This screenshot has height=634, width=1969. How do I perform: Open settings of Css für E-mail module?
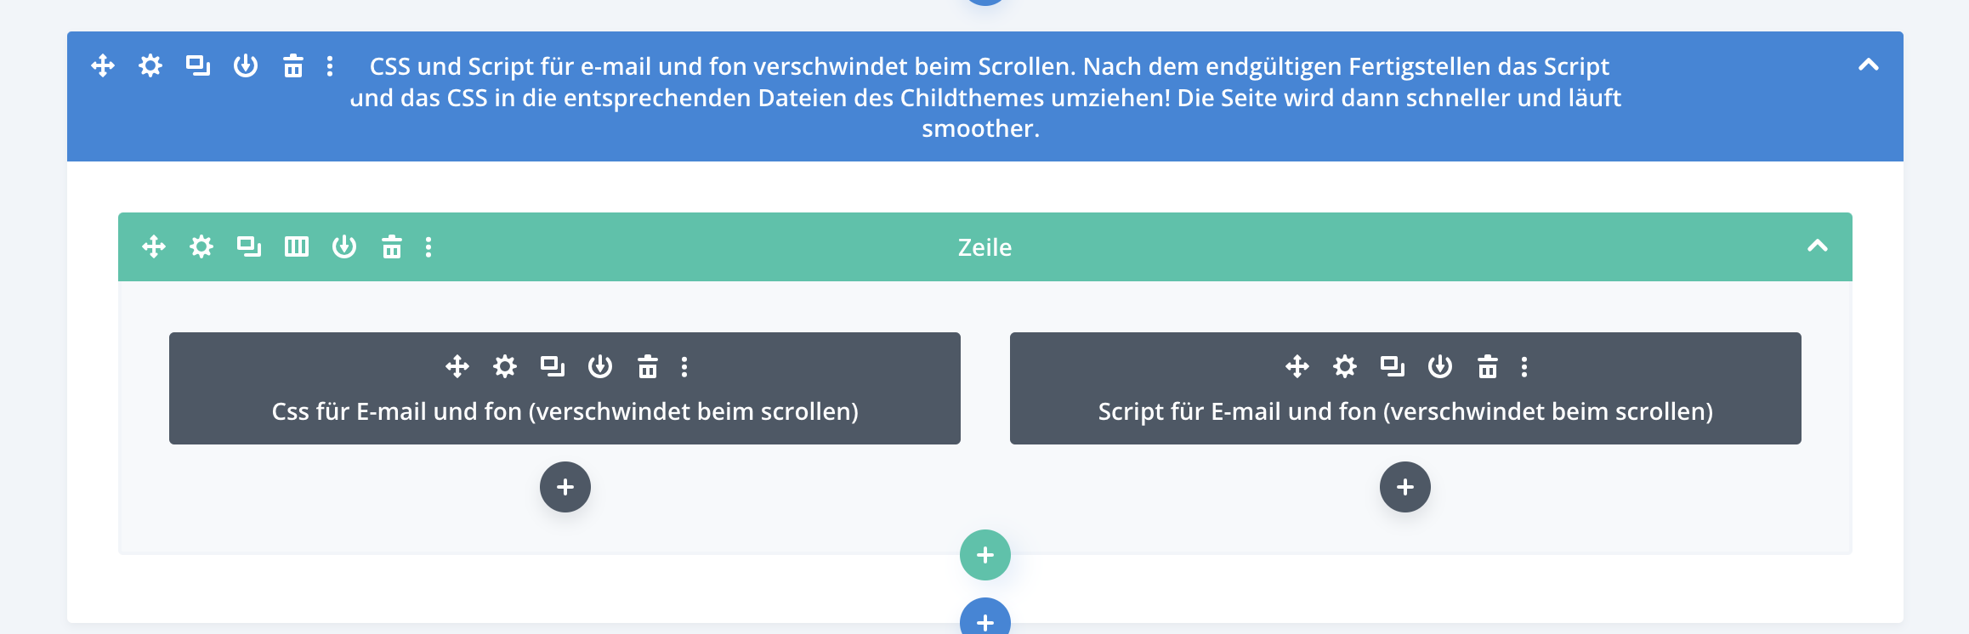tap(505, 366)
